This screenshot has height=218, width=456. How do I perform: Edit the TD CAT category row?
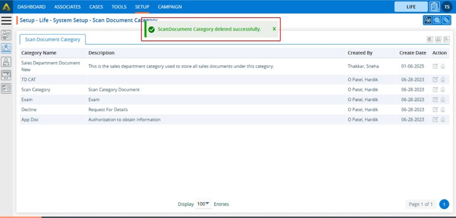click(436, 80)
